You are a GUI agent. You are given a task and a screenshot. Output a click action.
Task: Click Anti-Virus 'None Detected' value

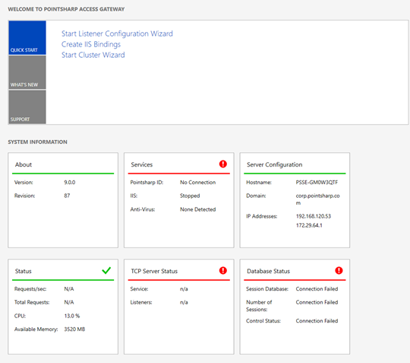coord(197,209)
